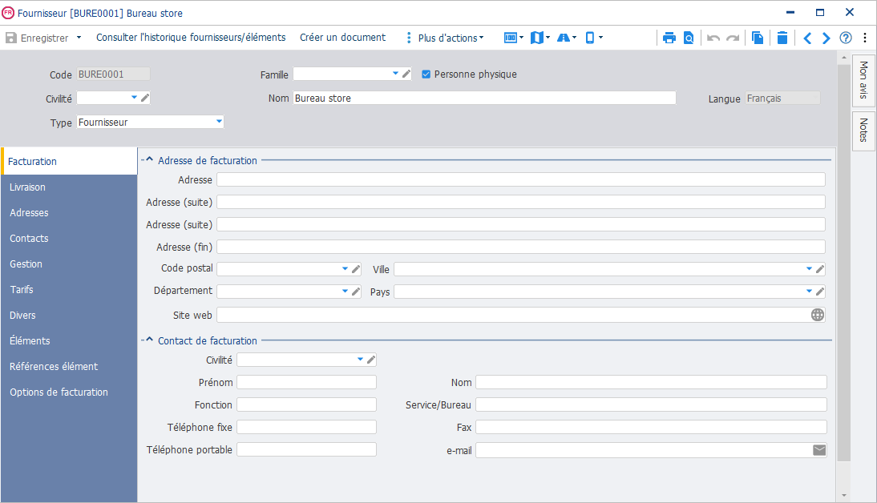
Task: Open print preview magnifier icon
Action: [689, 38]
